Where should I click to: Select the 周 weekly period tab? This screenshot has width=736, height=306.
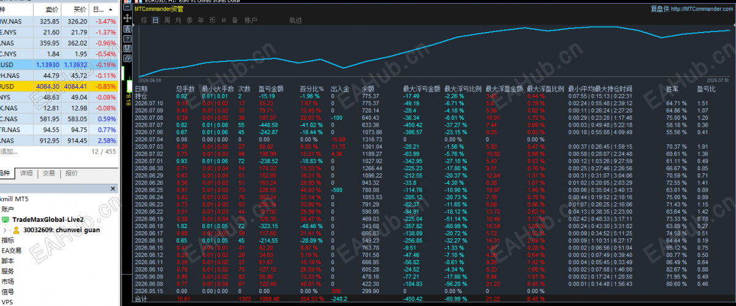[x=167, y=20]
